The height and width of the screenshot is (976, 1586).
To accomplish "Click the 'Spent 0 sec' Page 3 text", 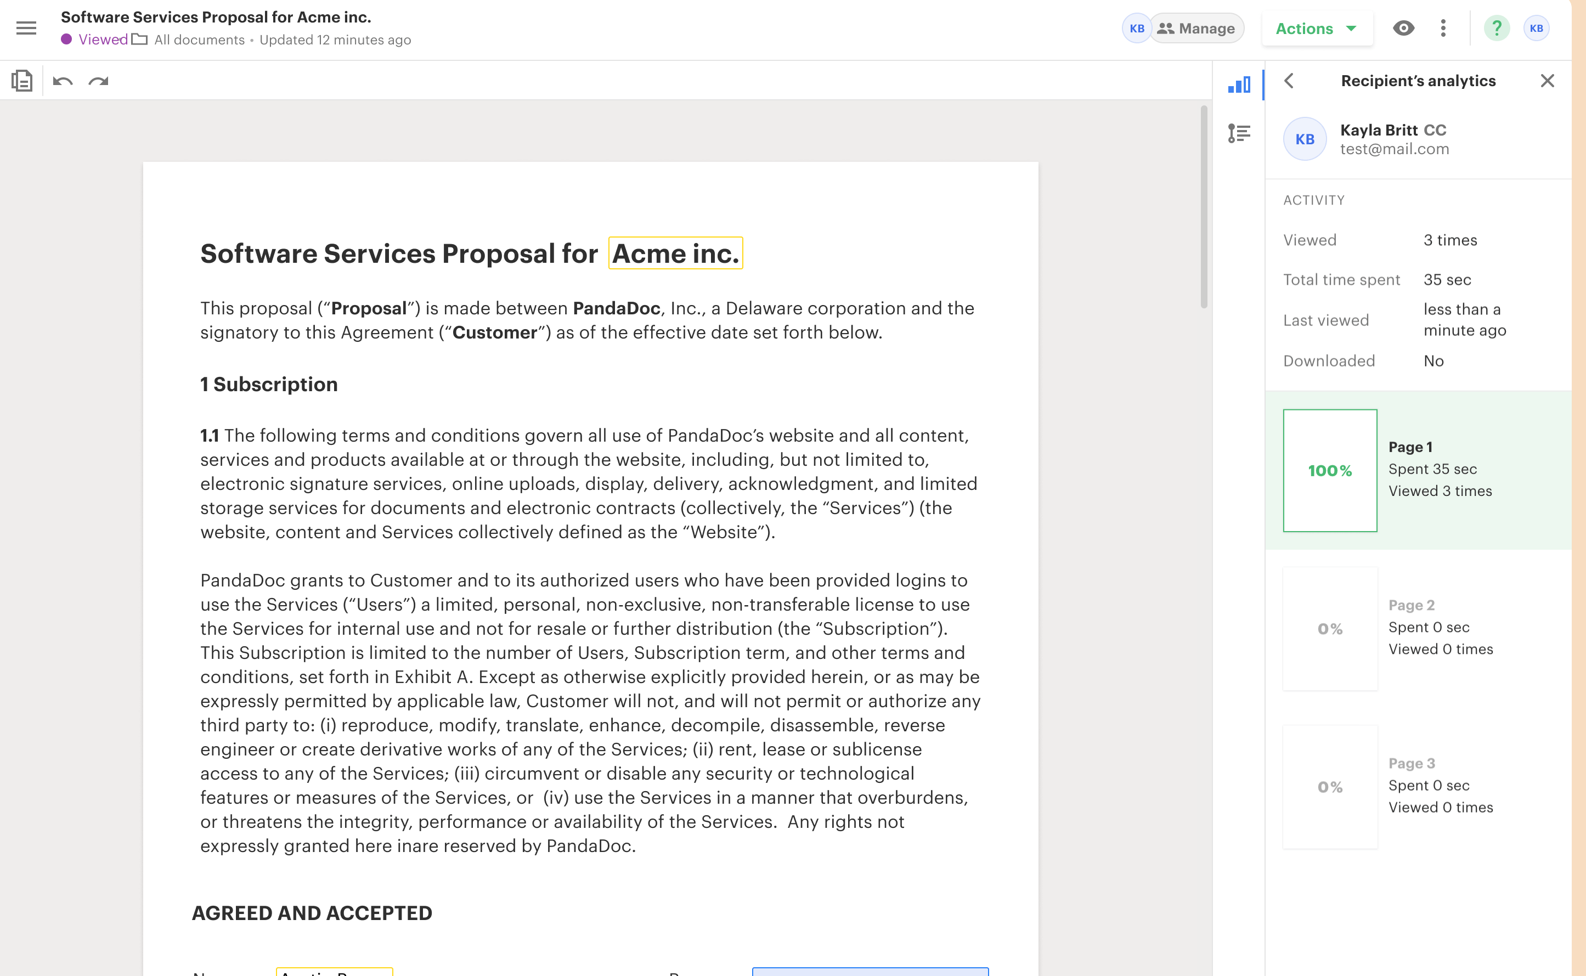I will click(1429, 786).
